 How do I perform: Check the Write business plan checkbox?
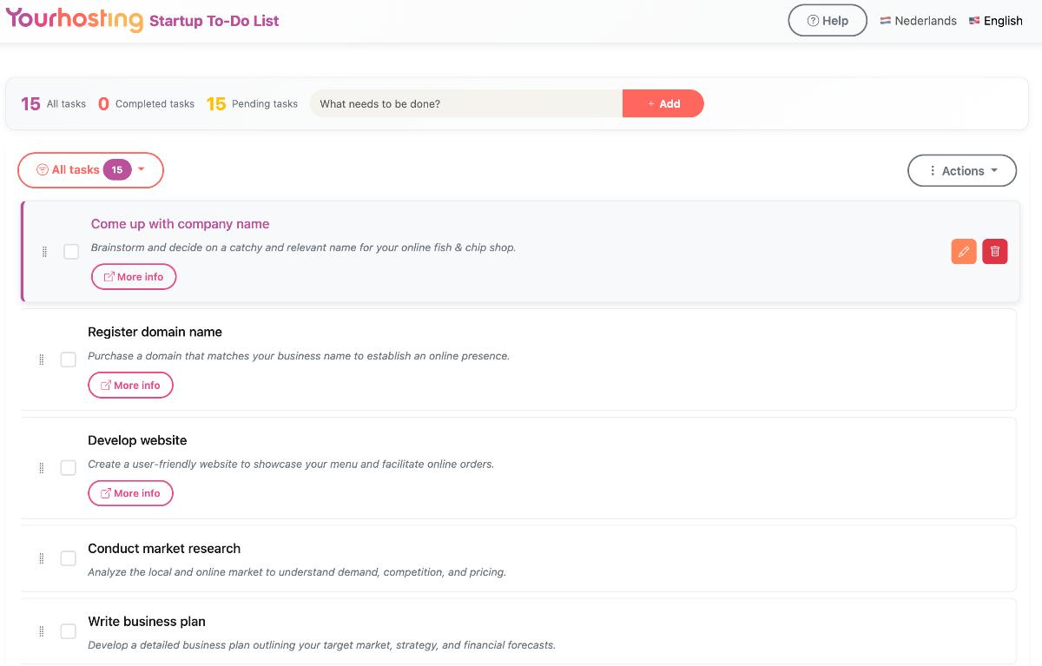(x=68, y=631)
